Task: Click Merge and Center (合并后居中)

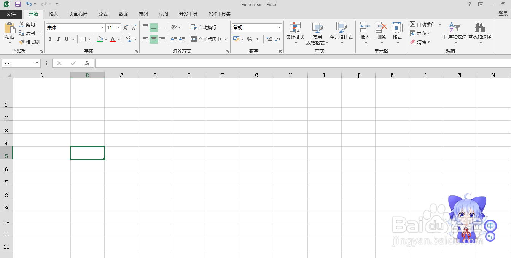Action: (207, 39)
